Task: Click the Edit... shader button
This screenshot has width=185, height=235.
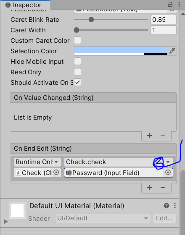Action: coord(164,218)
